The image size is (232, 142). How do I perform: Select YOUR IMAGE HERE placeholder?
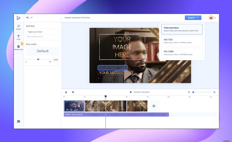point(122,47)
